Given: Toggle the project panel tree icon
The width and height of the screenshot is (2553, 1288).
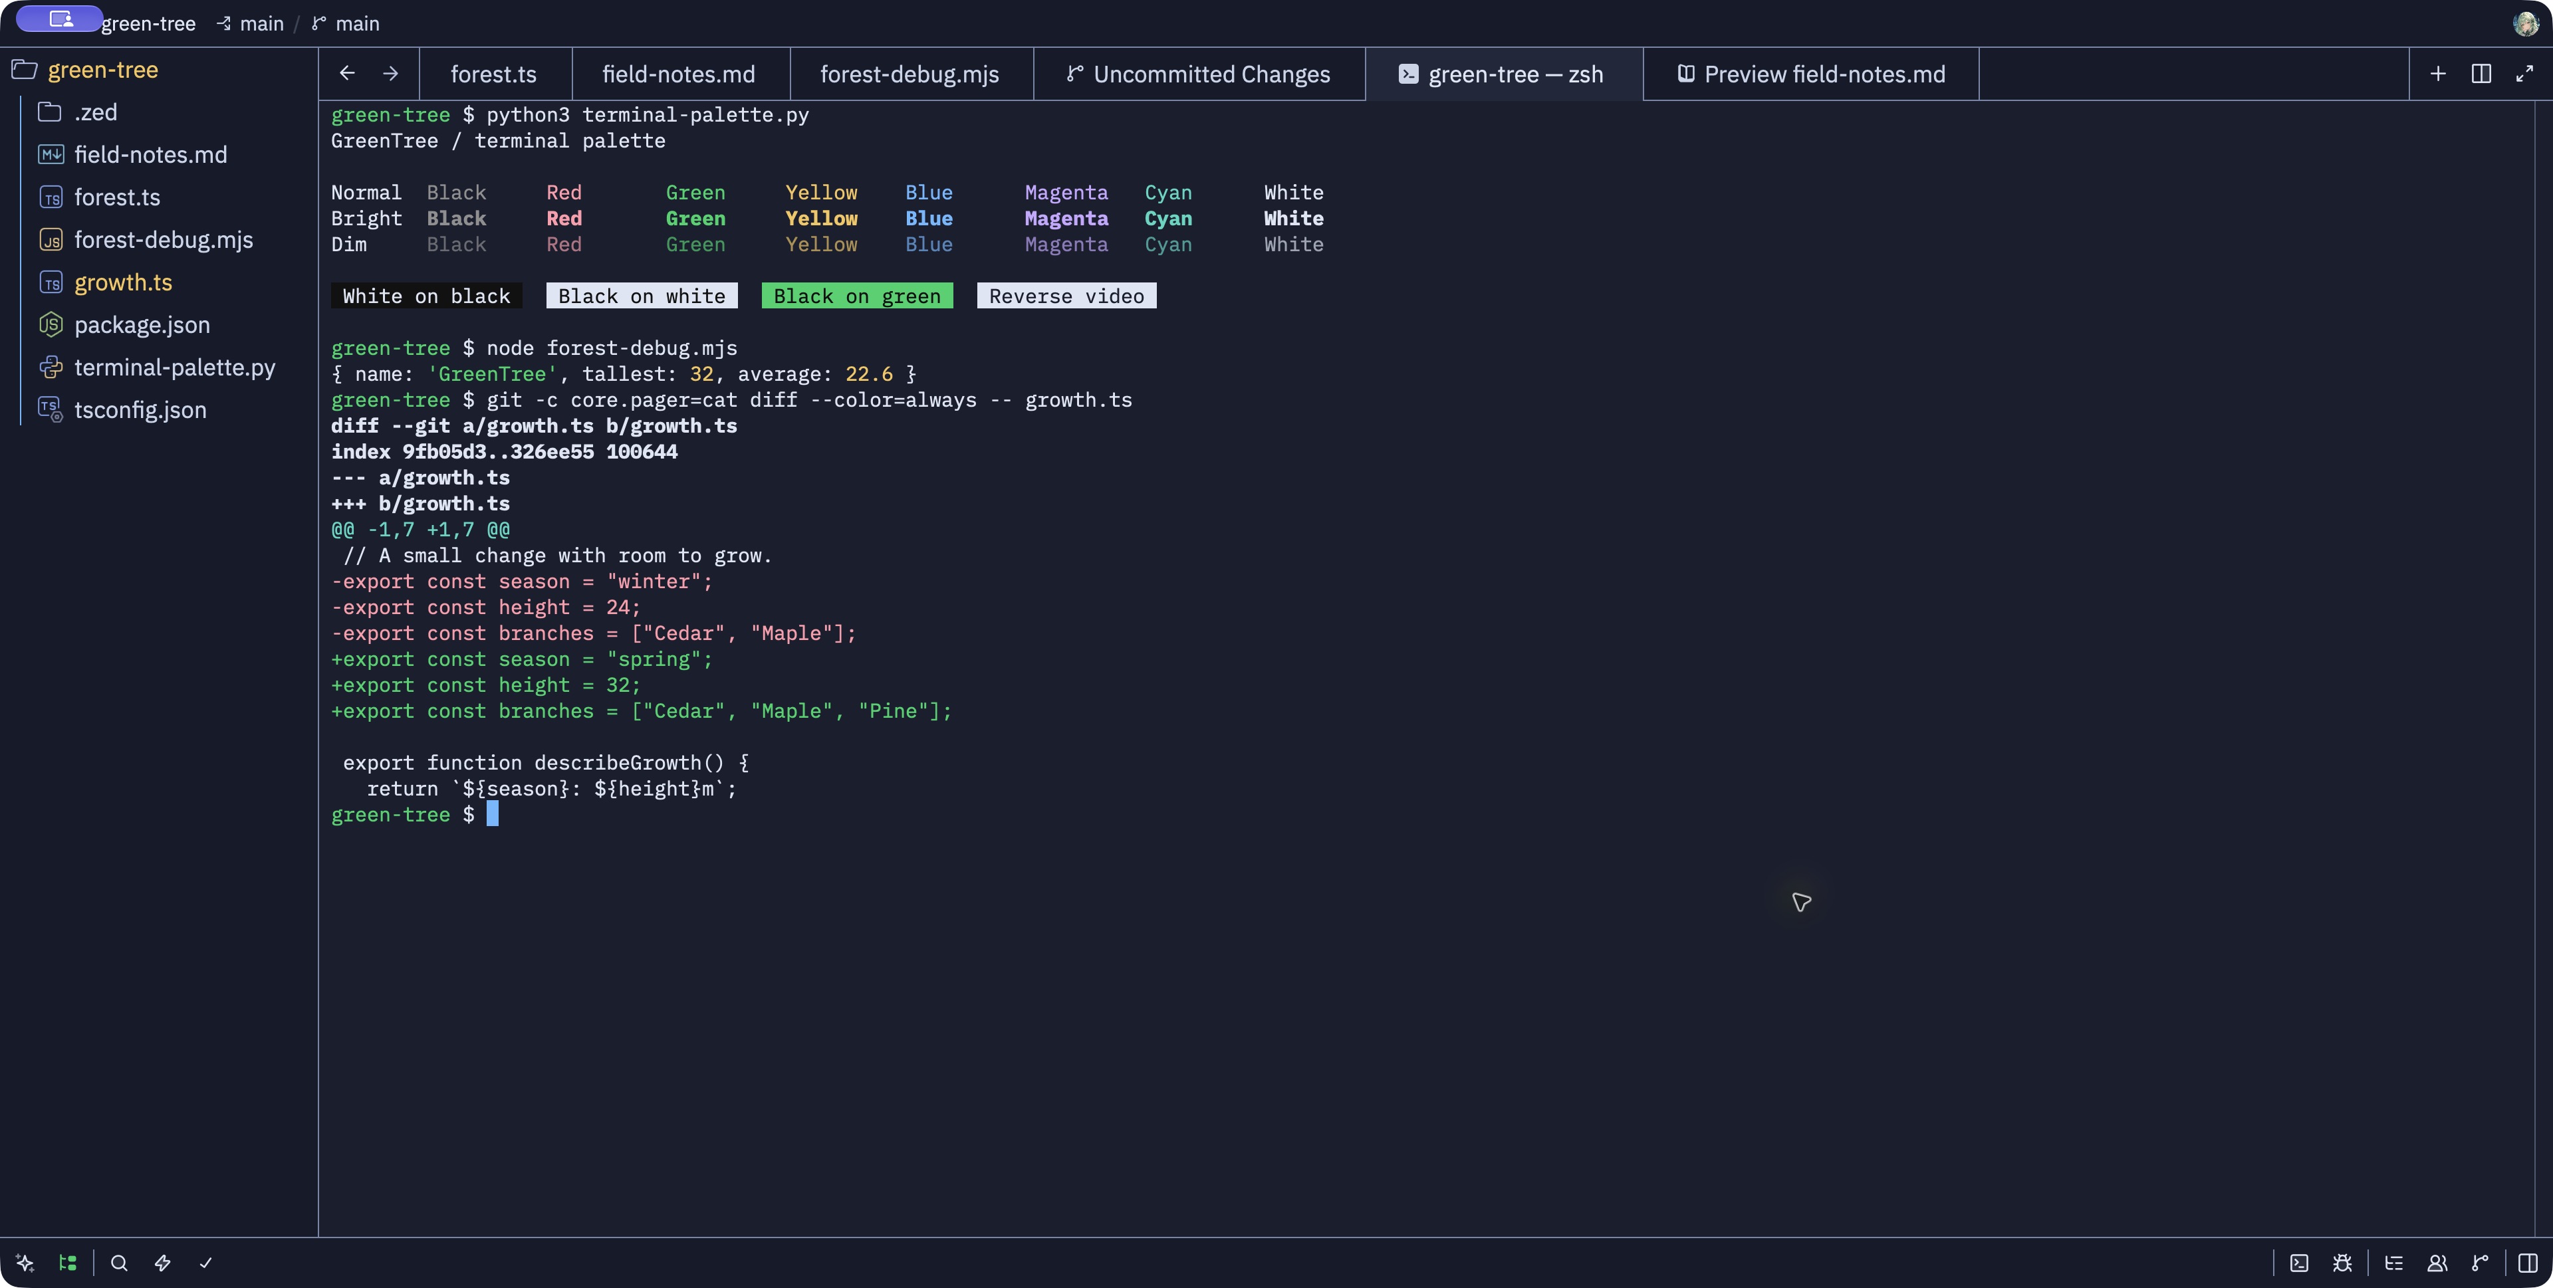Looking at the screenshot, I should pyautogui.click(x=67, y=1263).
